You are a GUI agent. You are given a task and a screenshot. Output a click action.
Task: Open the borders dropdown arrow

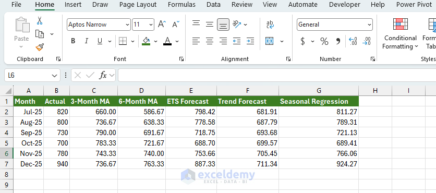132,41
